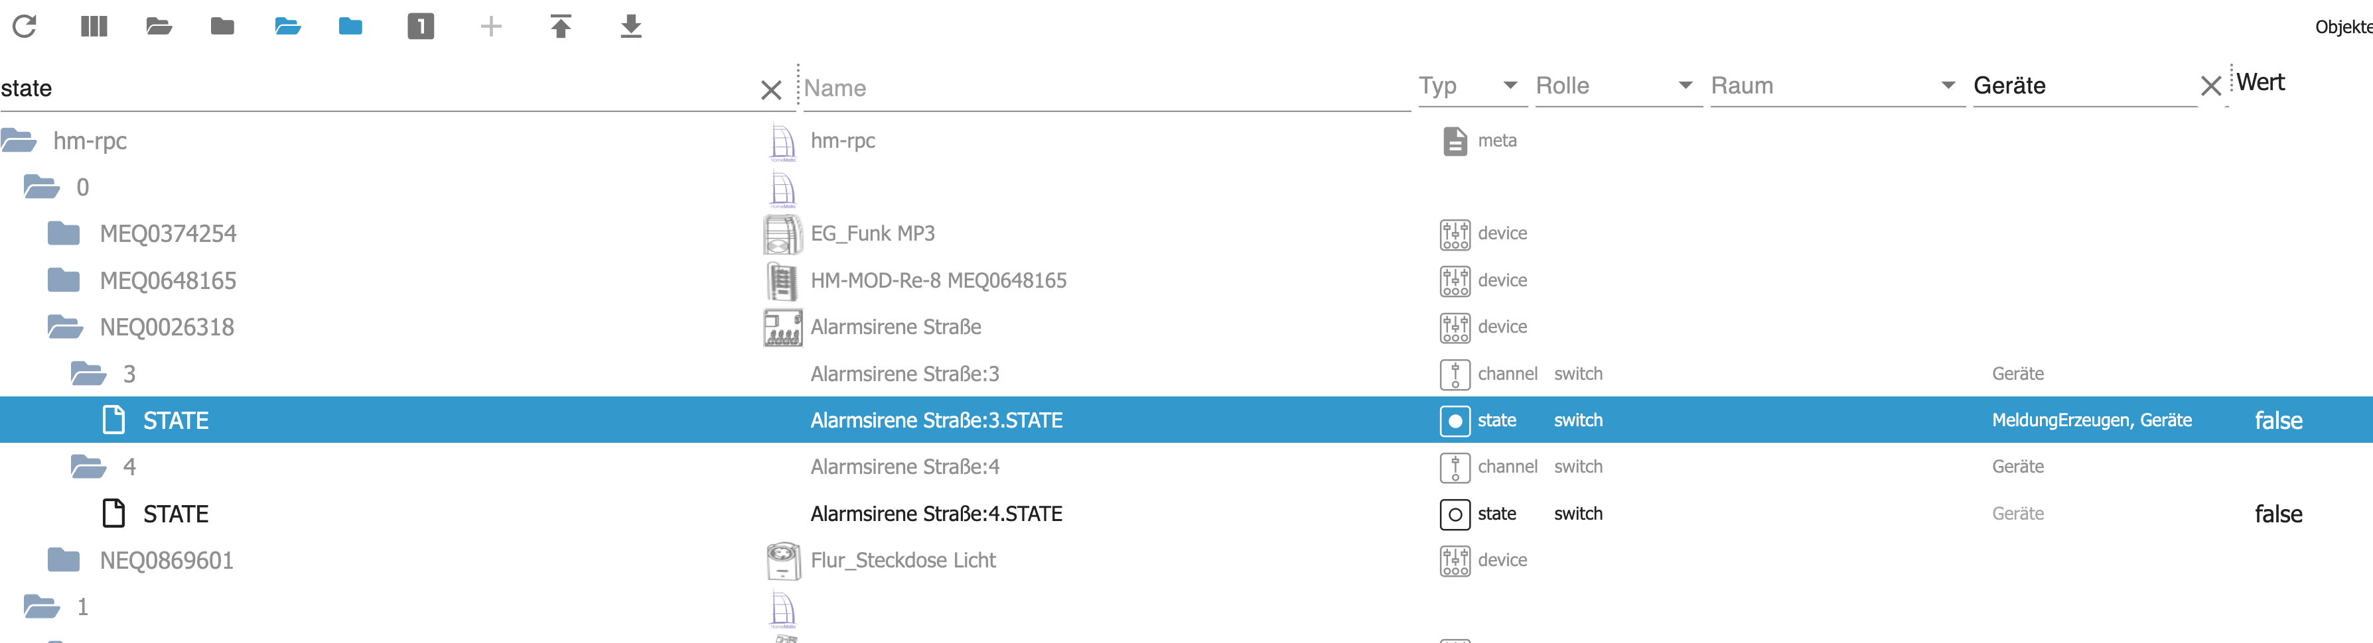Clear the state ID filter
Viewport: 2373px width, 643px height.
[770, 89]
